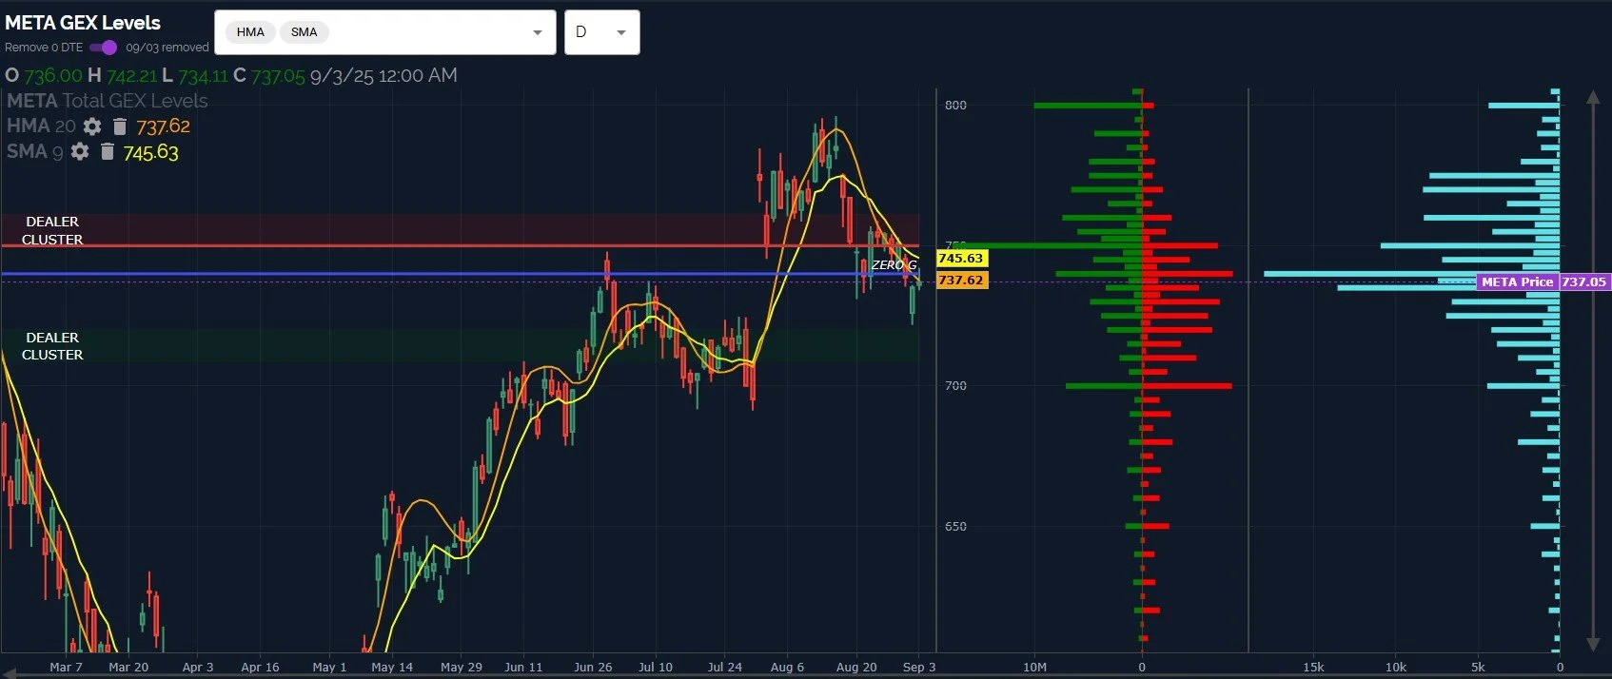The height and width of the screenshot is (679, 1612).
Task: Click the OHLC close value 737.05
Action: 278,75
